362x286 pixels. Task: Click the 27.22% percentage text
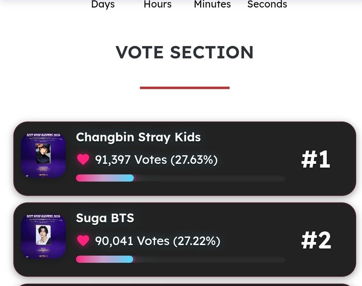197,241
